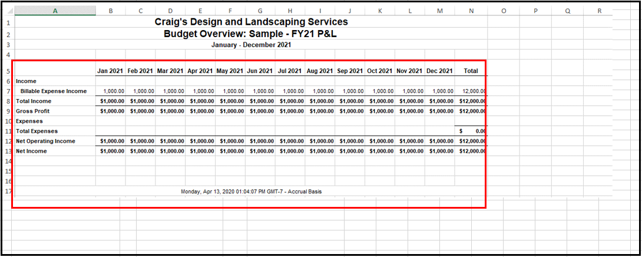
Task: Select Billable Expense Income Jan 2021 value
Action: 111,91
